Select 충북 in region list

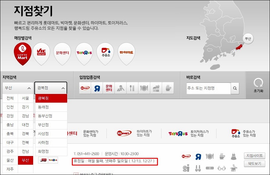coord(10,134)
